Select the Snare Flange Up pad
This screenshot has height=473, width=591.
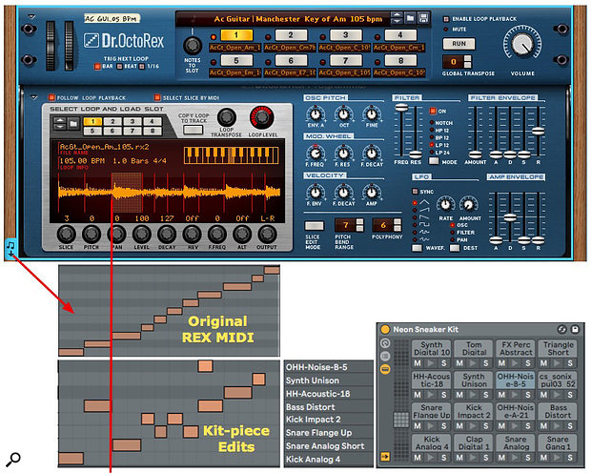point(431,412)
